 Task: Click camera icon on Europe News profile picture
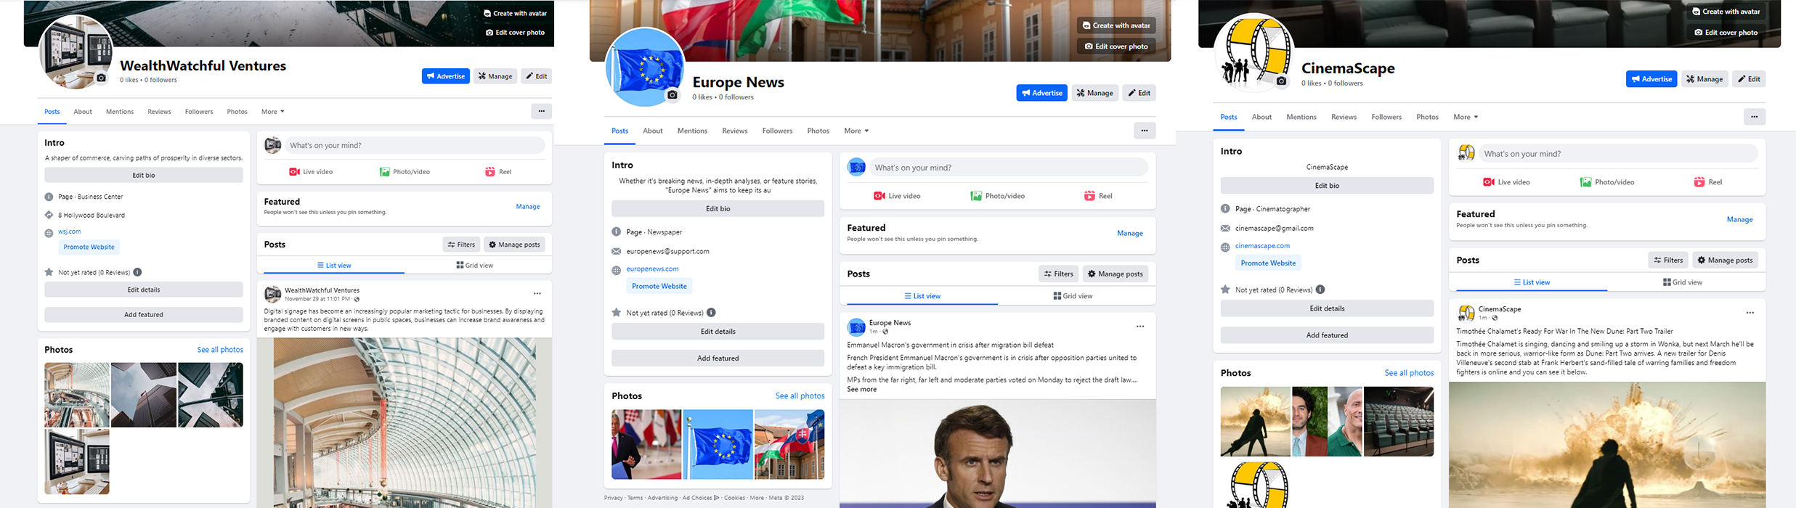pos(673,95)
